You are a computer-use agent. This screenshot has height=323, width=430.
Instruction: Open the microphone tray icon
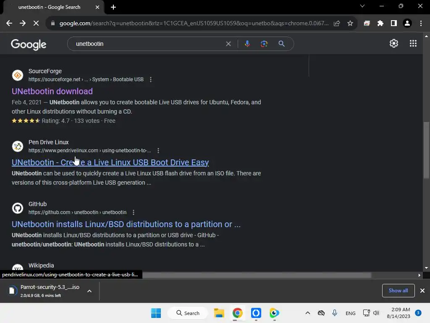click(x=335, y=313)
